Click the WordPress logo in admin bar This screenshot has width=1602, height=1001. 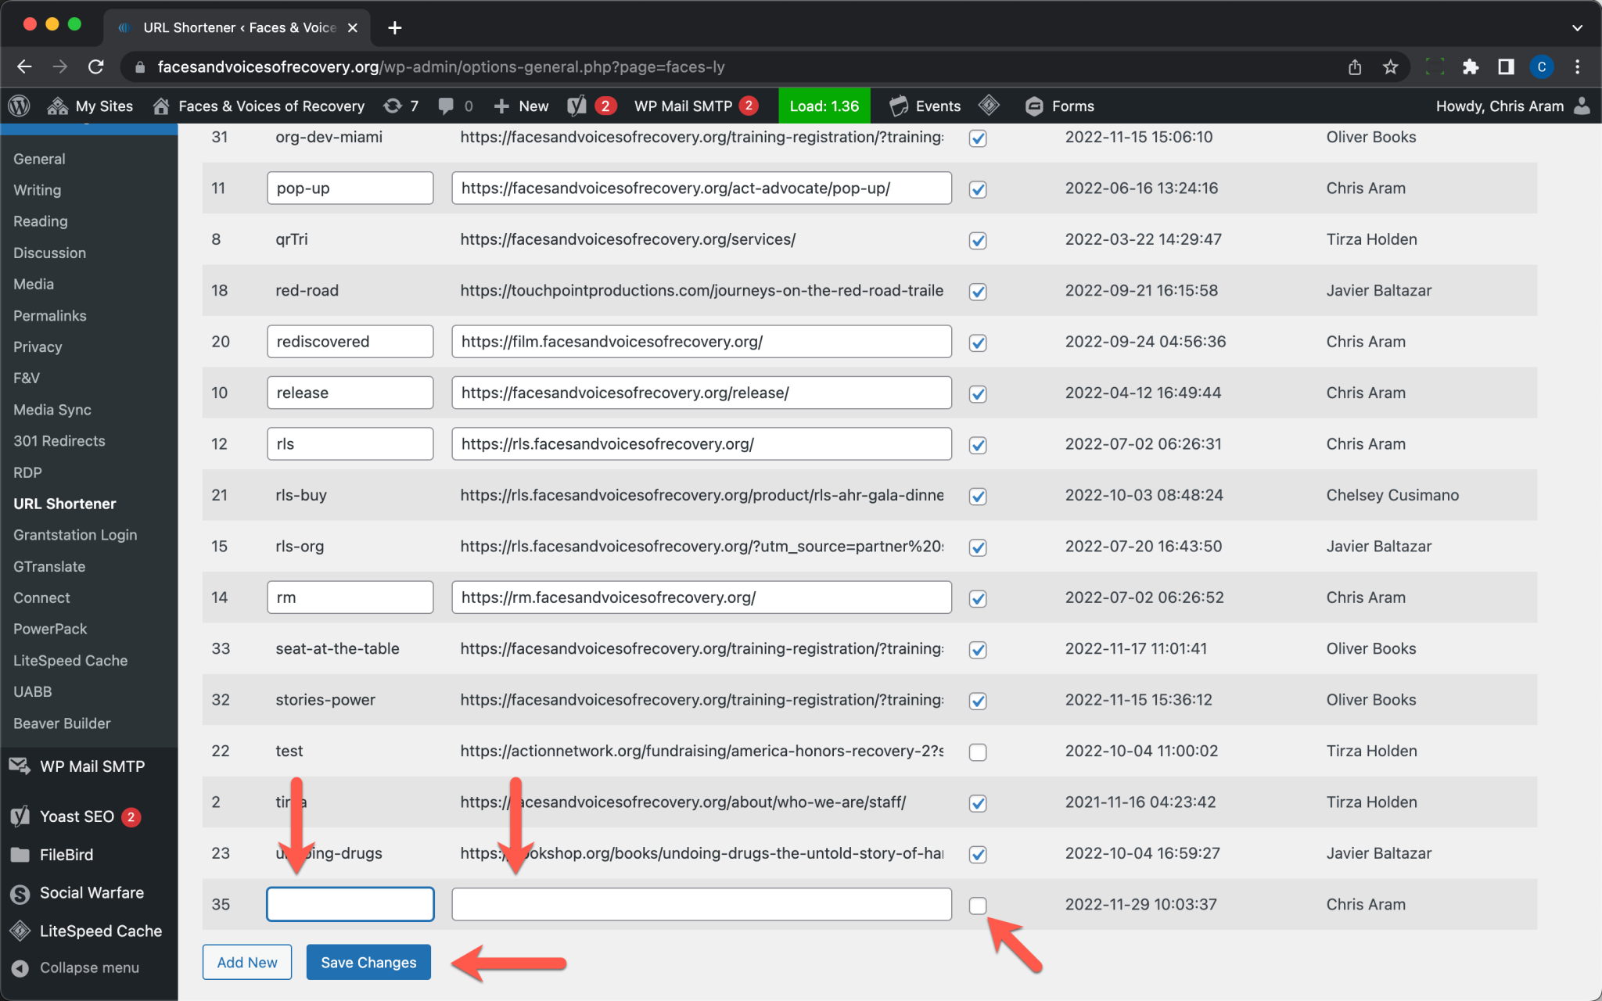(19, 106)
